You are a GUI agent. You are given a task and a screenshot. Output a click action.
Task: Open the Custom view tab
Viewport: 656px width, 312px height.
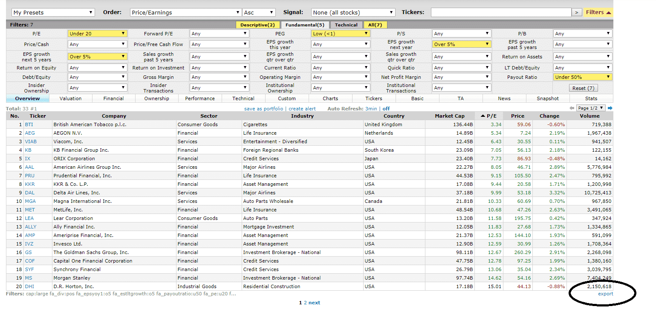(287, 98)
